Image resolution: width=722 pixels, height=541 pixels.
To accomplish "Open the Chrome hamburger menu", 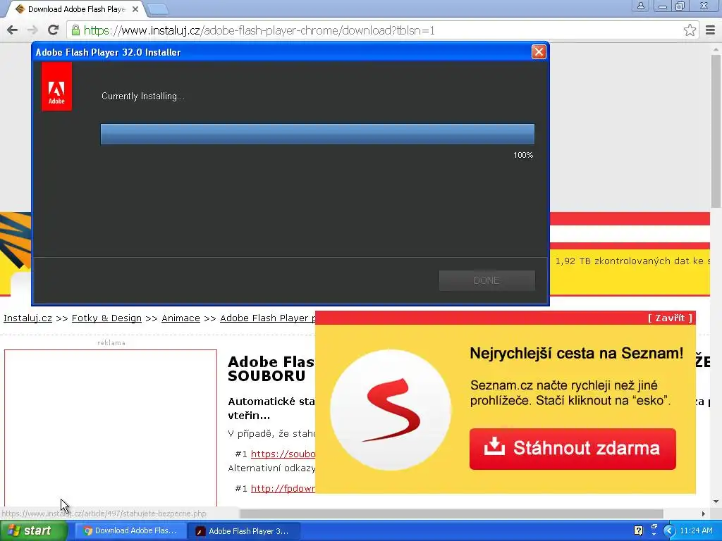I will click(711, 30).
